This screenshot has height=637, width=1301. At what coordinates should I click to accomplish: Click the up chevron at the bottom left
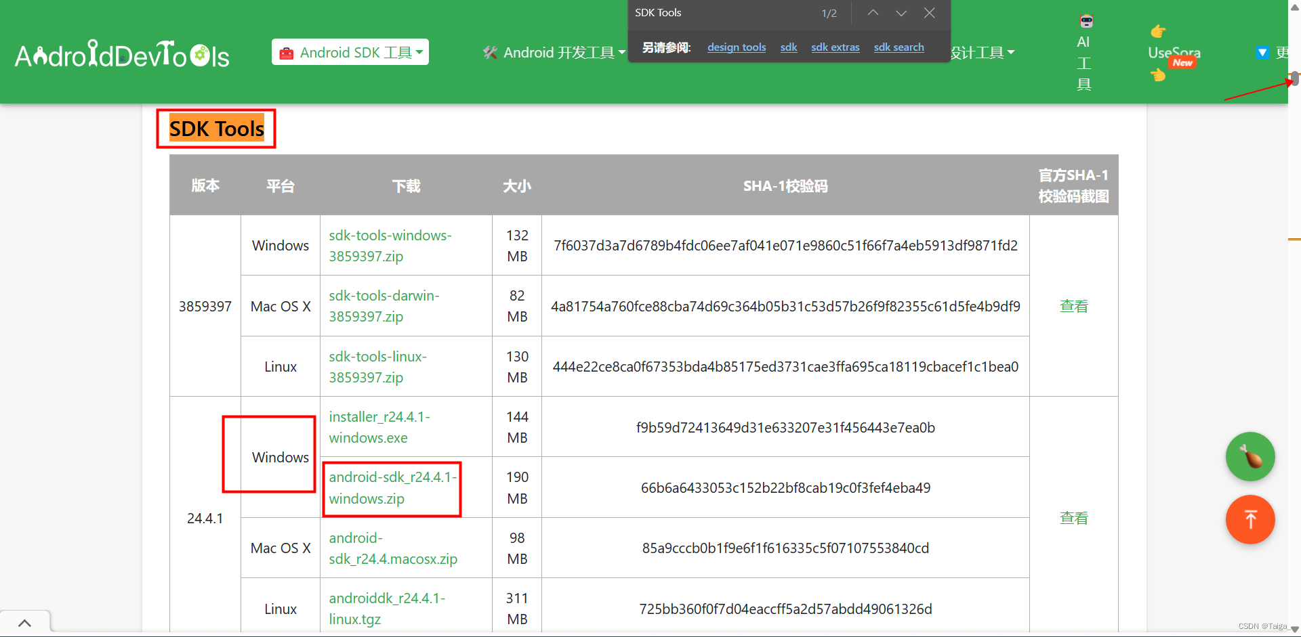(x=24, y=623)
